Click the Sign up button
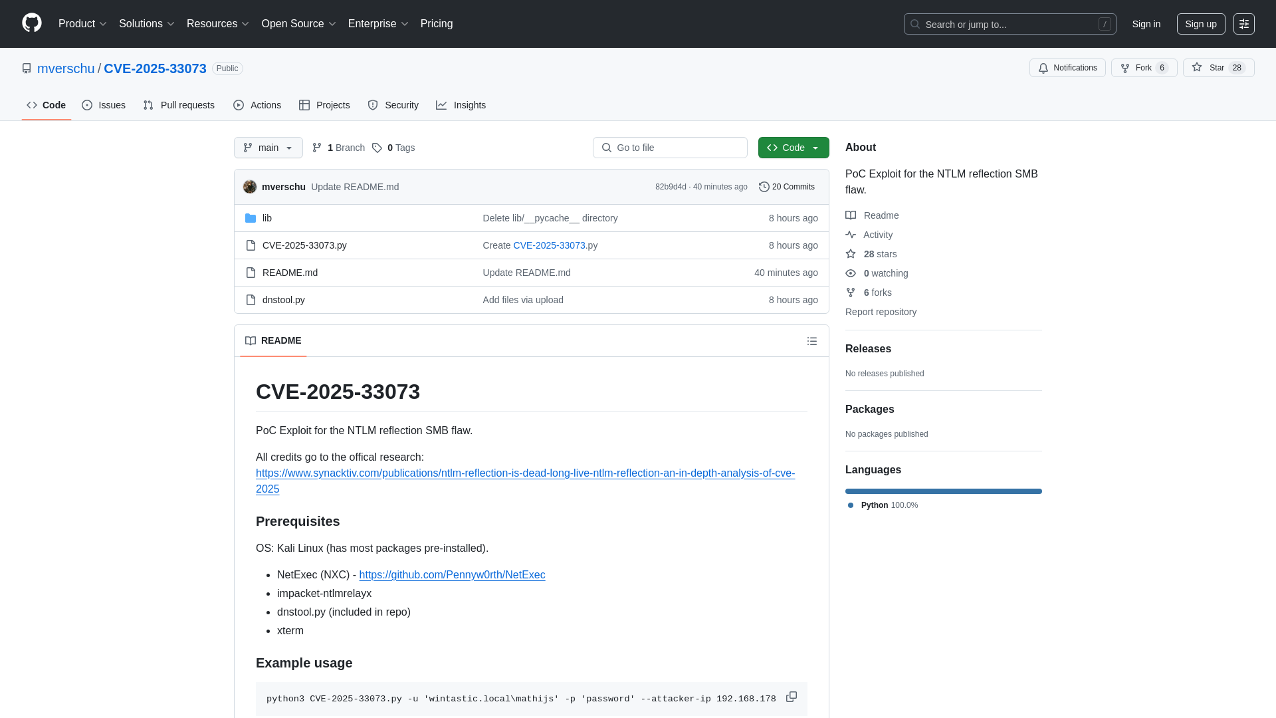 (x=1201, y=24)
